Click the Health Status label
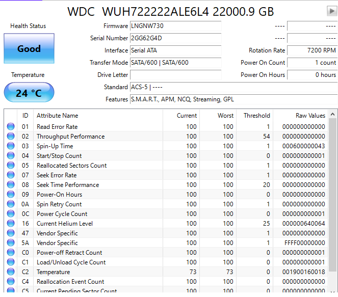 [28, 26]
